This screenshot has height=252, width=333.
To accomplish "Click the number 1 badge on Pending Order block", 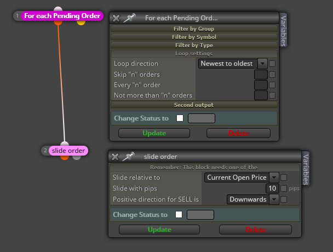I will 17,16.
